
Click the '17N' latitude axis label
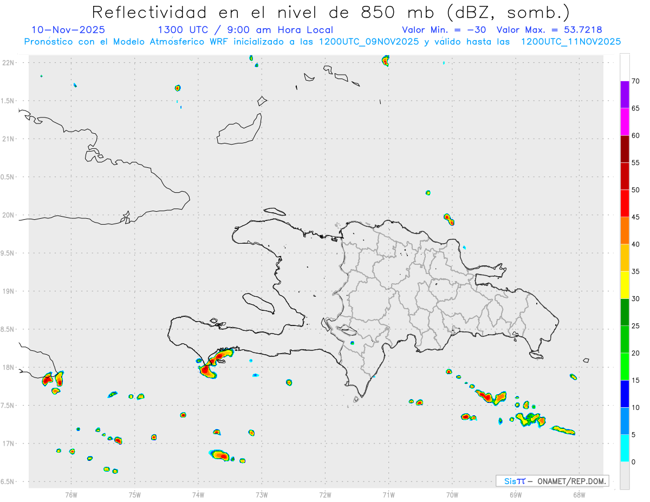pyautogui.click(x=9, y=444)
